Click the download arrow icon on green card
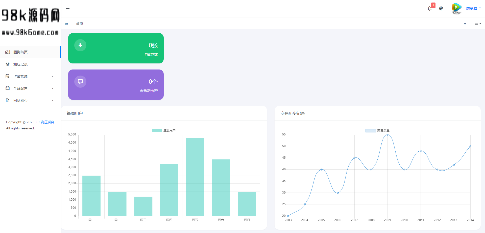The image size is (485, 233). click(80, 45)
